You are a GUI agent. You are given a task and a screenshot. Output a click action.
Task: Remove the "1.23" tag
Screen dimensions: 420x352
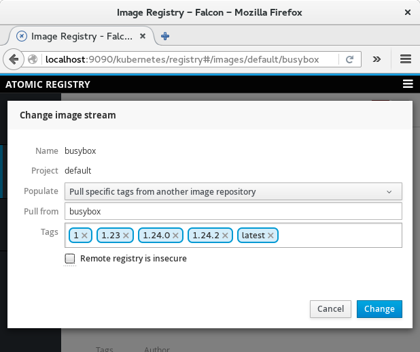click(x=127, y=236)
